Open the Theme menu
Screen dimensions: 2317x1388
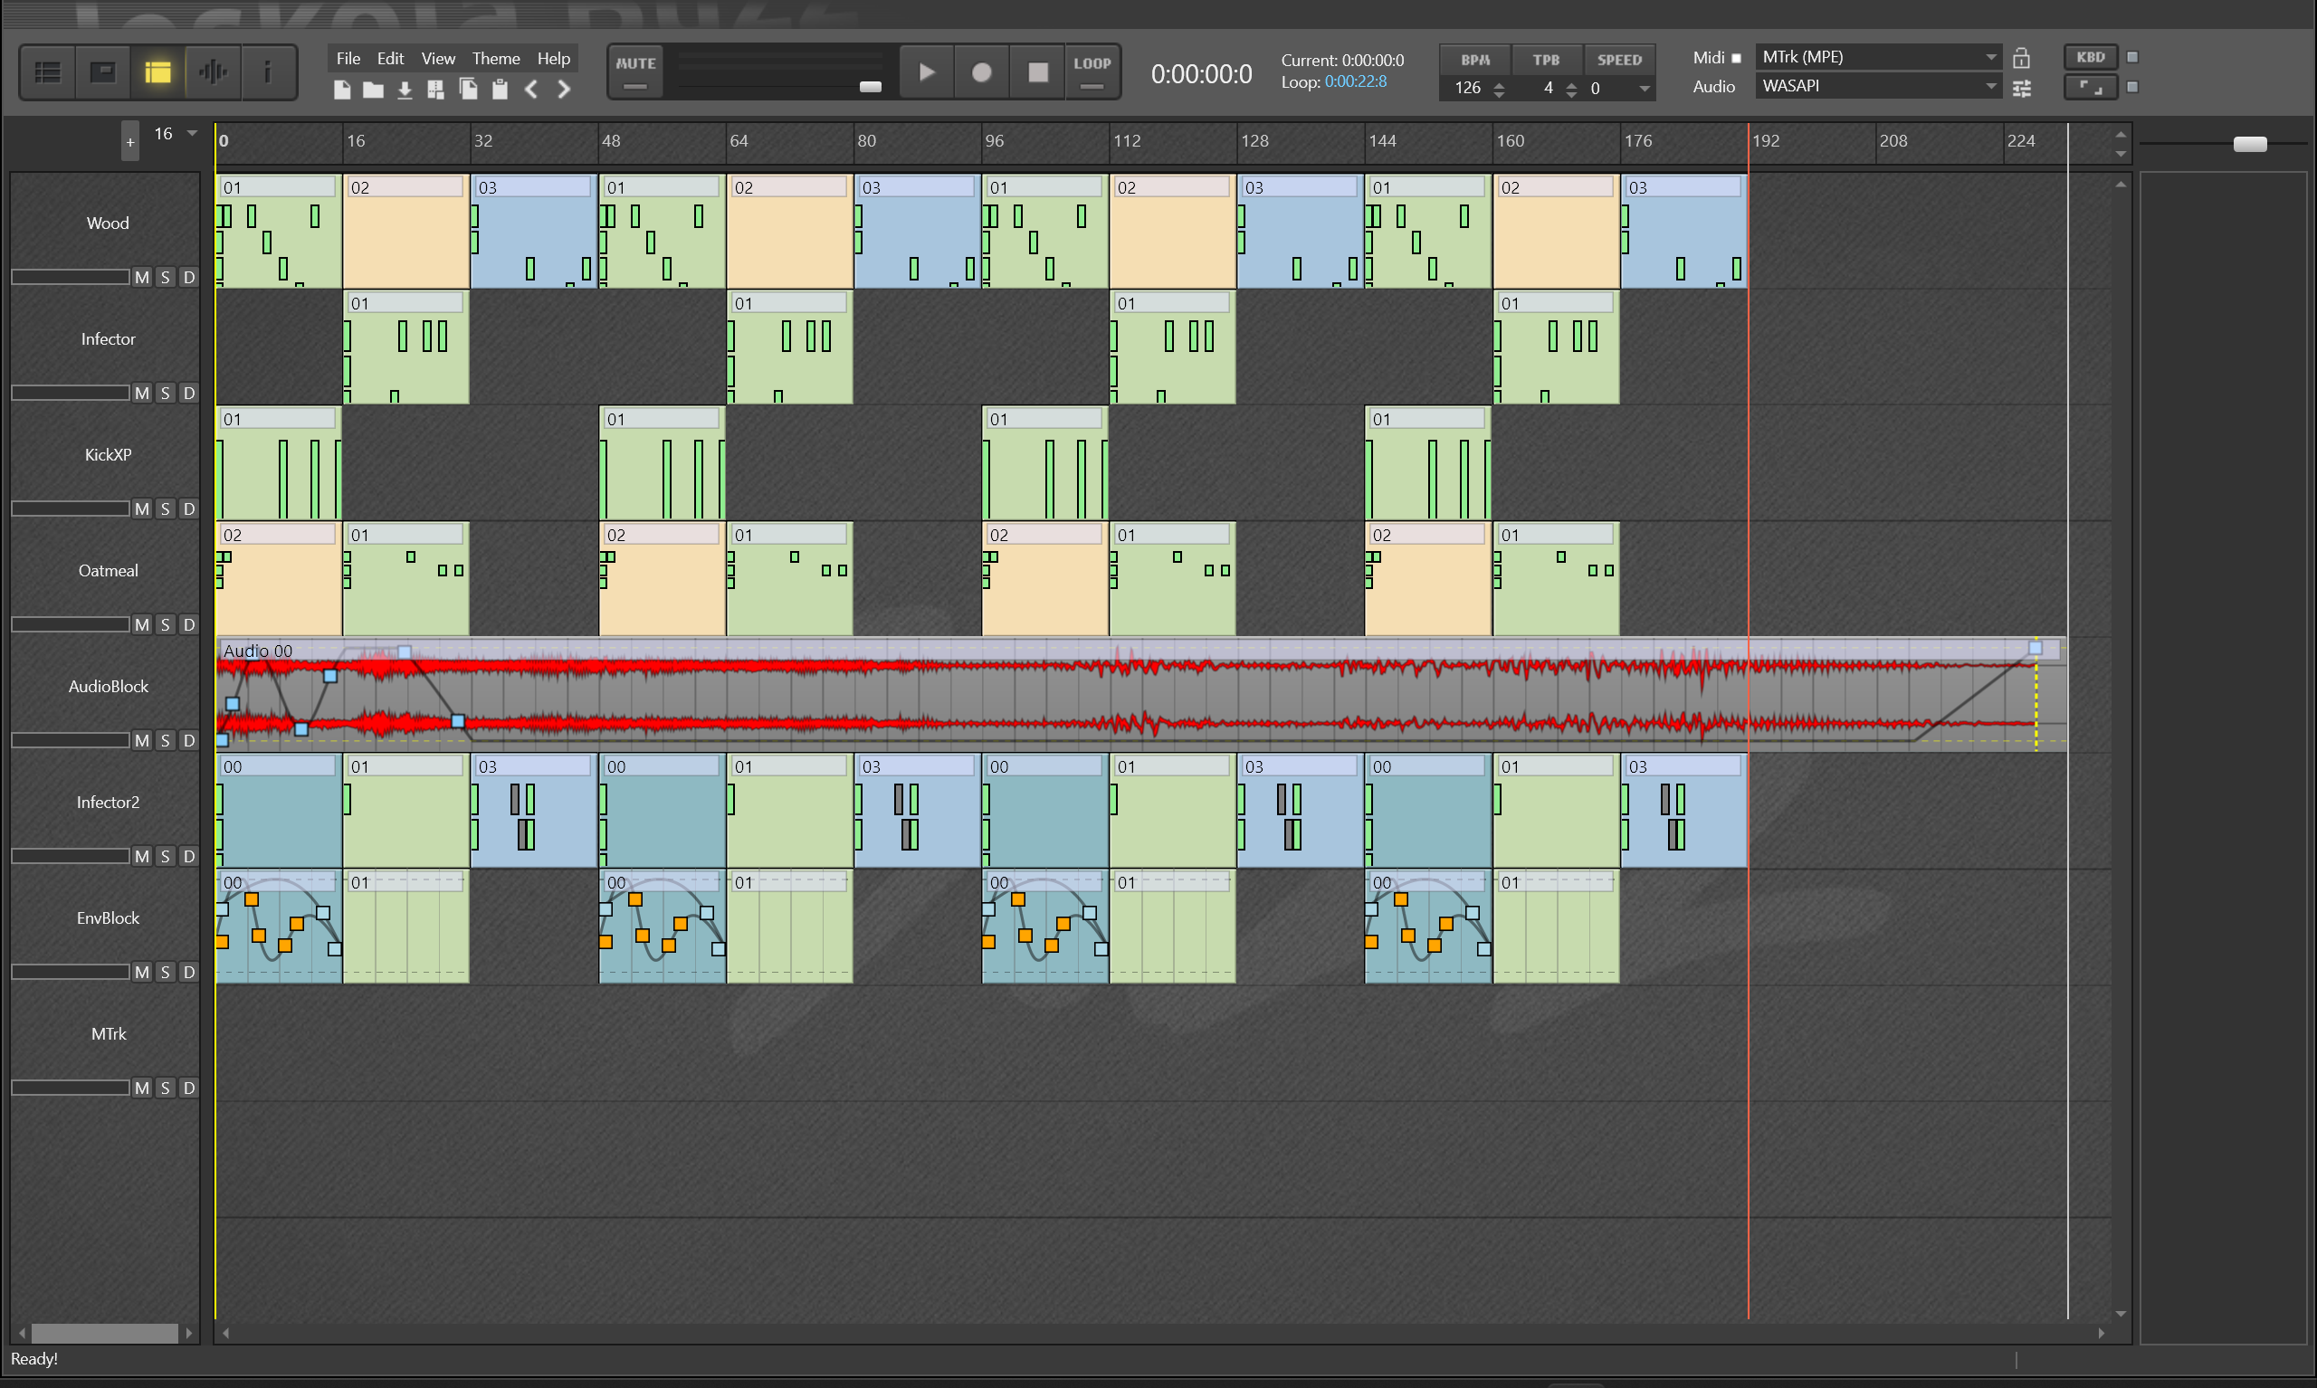(495, 58)
